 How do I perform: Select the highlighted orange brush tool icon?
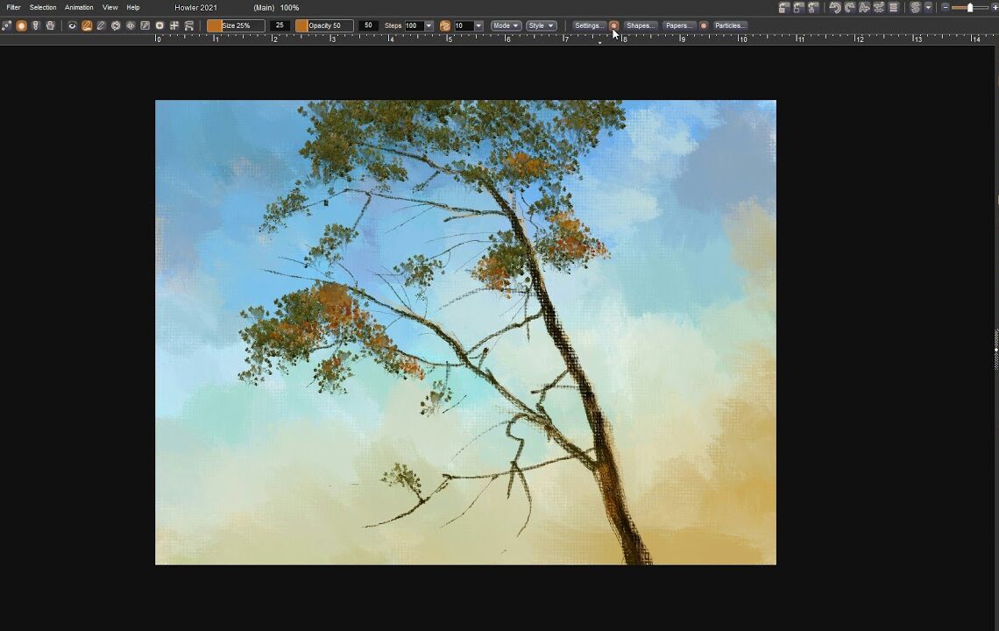87,26
